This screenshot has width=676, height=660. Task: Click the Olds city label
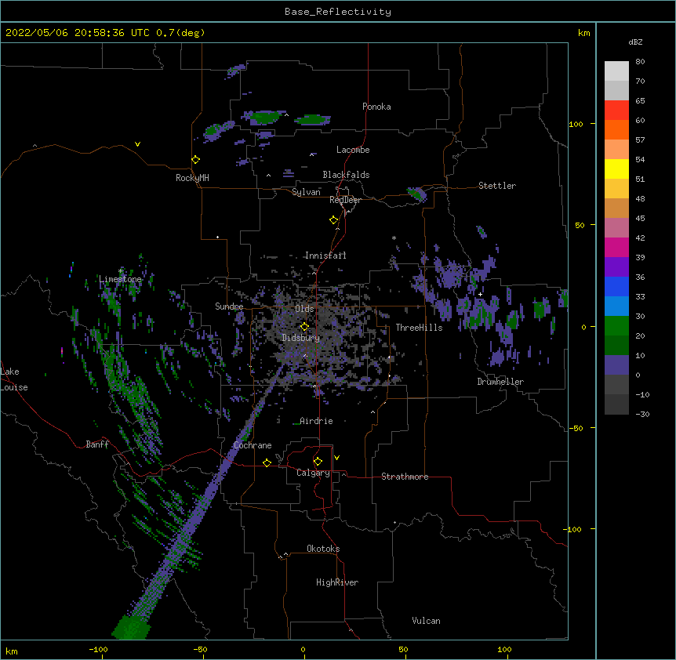click(304, 309)
